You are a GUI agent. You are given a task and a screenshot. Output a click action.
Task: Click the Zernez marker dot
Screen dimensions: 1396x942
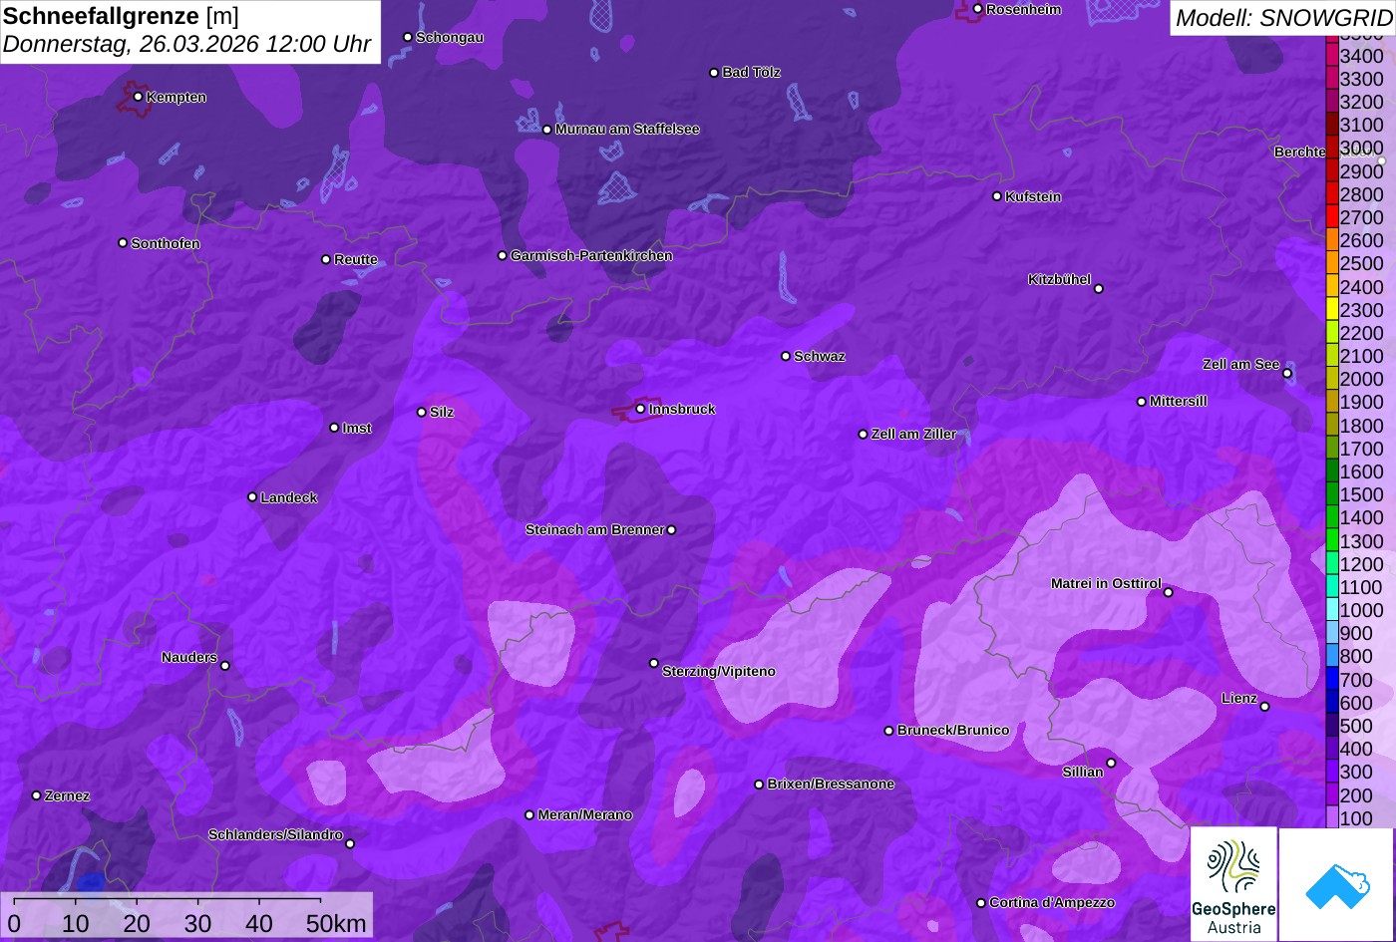(x=37, y=795)
